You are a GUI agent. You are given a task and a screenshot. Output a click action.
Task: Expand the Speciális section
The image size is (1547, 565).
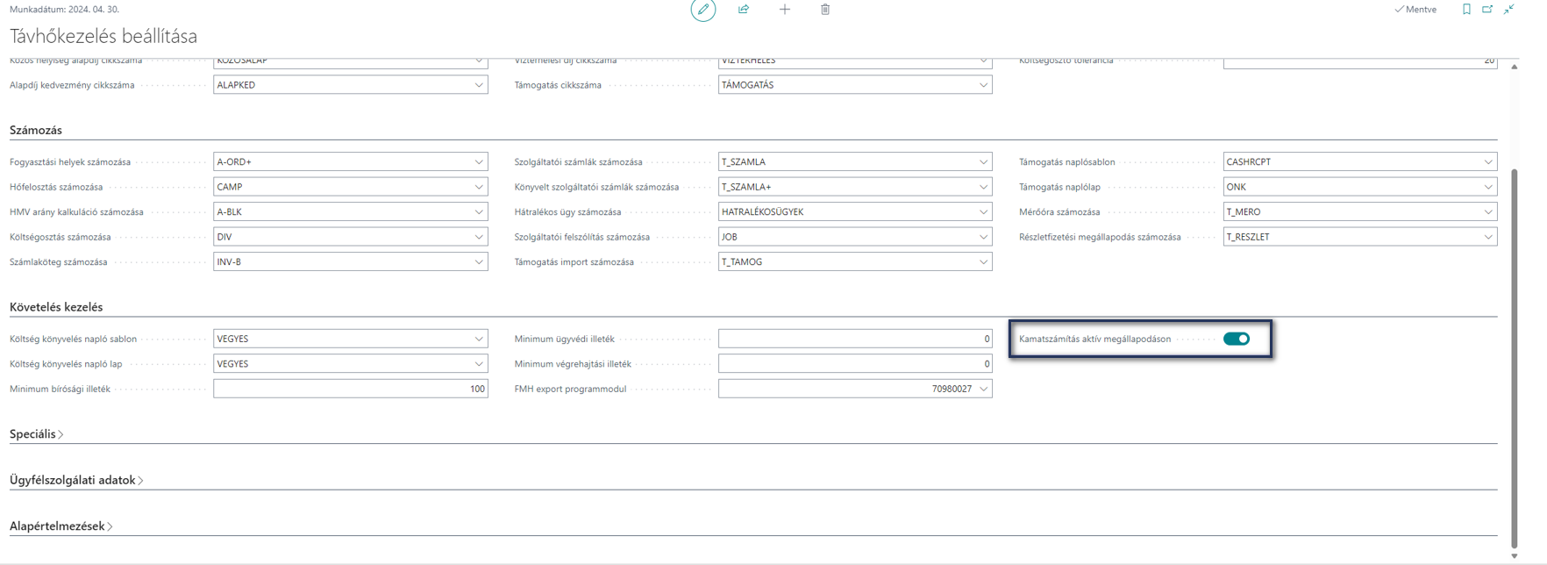point(36,434)
